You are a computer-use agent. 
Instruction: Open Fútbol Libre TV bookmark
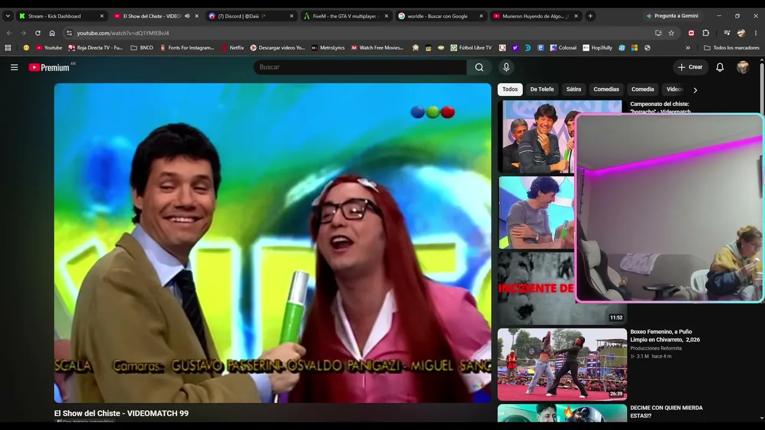point(471,48)
